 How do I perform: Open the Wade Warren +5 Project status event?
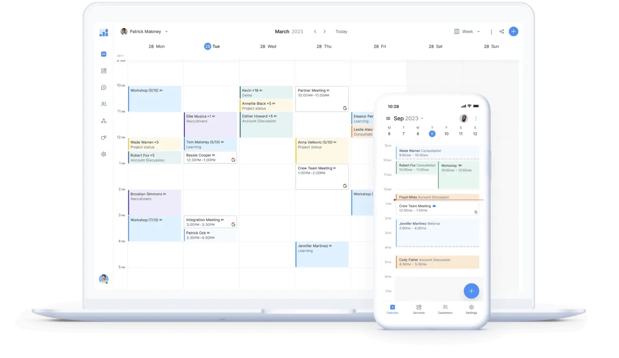[155, 144]
